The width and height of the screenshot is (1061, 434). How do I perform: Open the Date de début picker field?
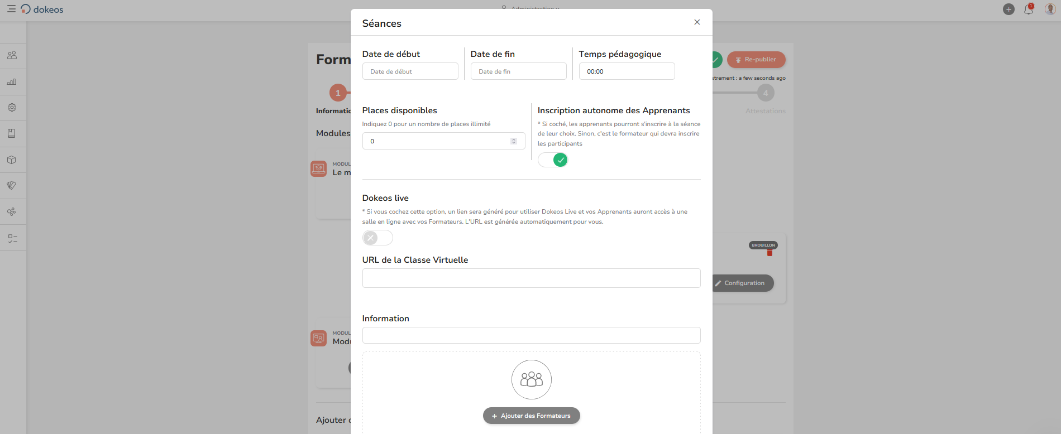[x=410, y=71]
